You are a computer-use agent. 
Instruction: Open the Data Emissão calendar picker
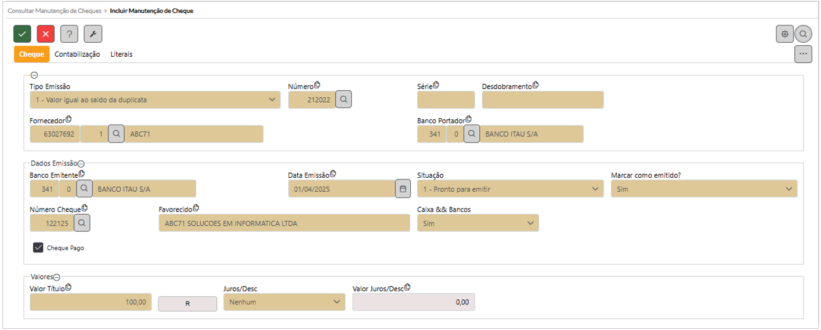point(403,189)
